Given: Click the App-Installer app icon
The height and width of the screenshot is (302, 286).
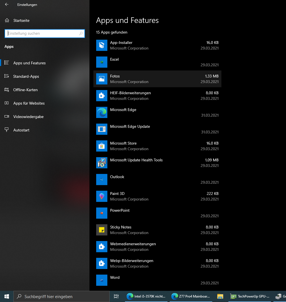Looking at the screenshot, I should (102, 45).
